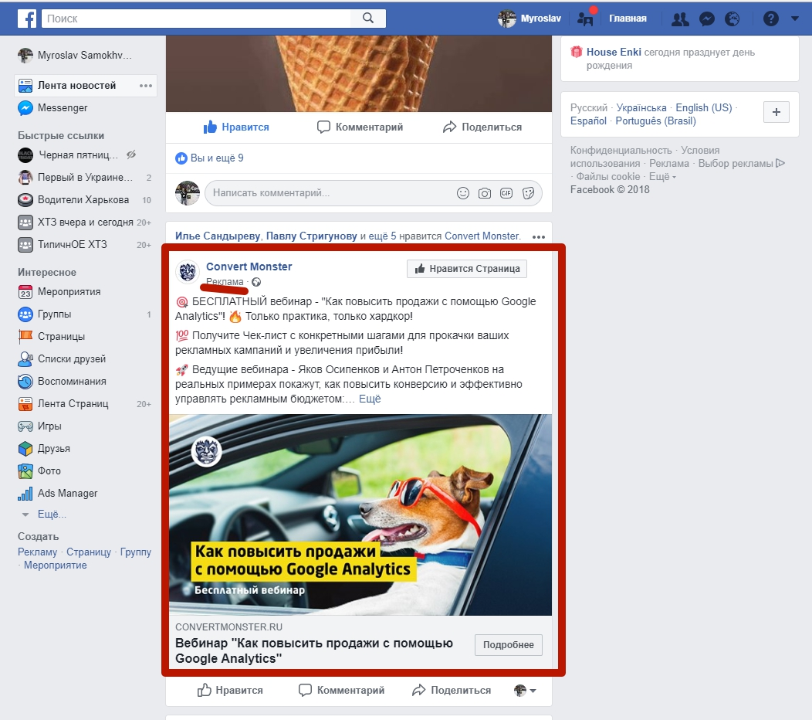Open Myroslav profile in top bar
The width and height of the screenshot is (812, 720).
529,19
